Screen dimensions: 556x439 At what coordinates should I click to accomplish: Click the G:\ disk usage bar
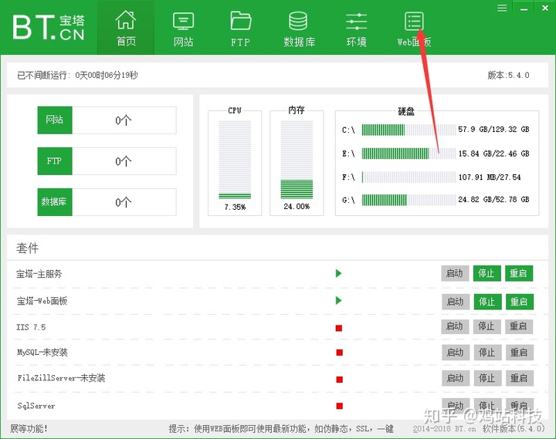pos(409,200)
